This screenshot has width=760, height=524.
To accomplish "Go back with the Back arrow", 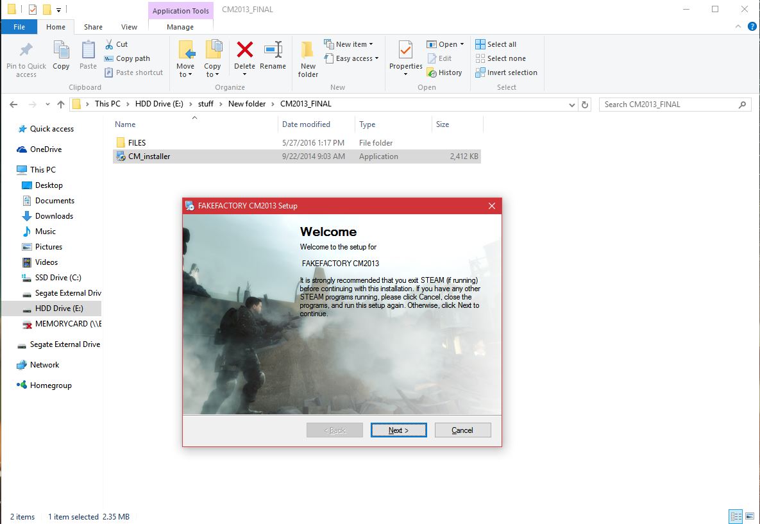I will 13,104.
